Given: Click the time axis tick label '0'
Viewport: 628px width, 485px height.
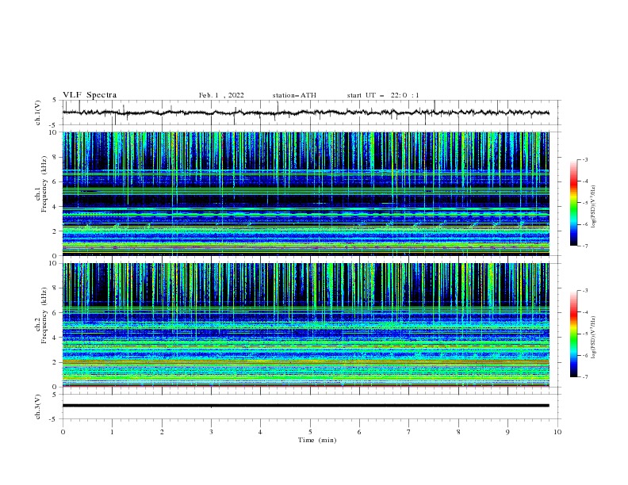Looking at the screenshot, I should coord(63,432).
